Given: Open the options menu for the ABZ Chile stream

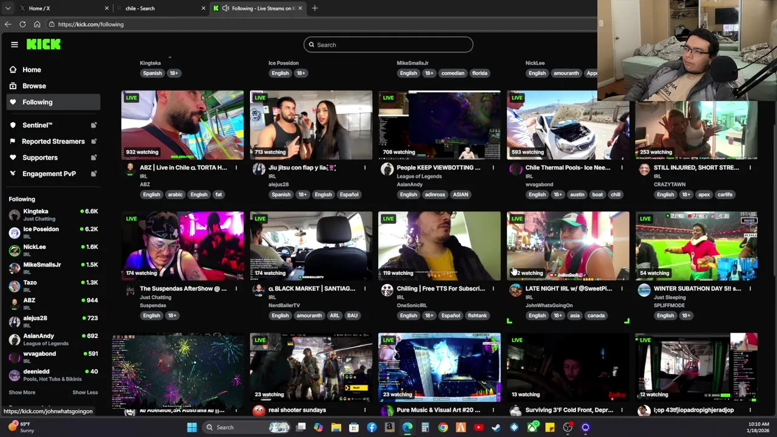Looking at the screenshot, I should click(x=236, y=168).
